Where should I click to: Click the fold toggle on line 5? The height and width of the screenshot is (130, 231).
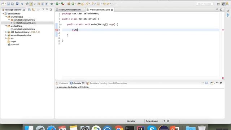(x=61, y=25)
